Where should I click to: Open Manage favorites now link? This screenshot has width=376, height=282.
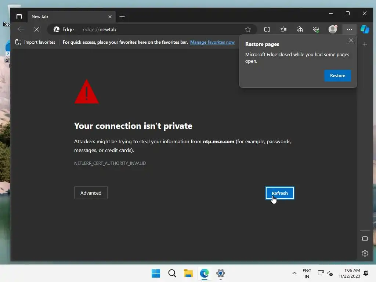[x=212, y=42]
